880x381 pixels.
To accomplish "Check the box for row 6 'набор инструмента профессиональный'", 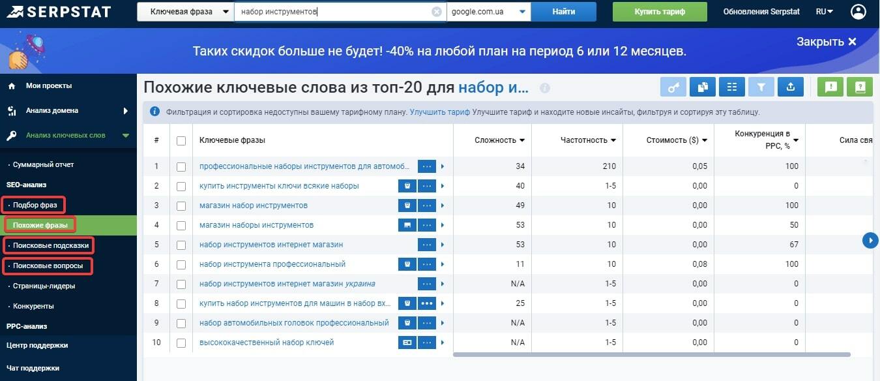I will tap(181, 264).
